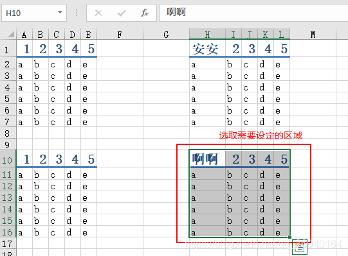The height and width of the screenshot is (256, 348).
Task: Open the Insert Function fx dialog
Action: click(145, 13)
